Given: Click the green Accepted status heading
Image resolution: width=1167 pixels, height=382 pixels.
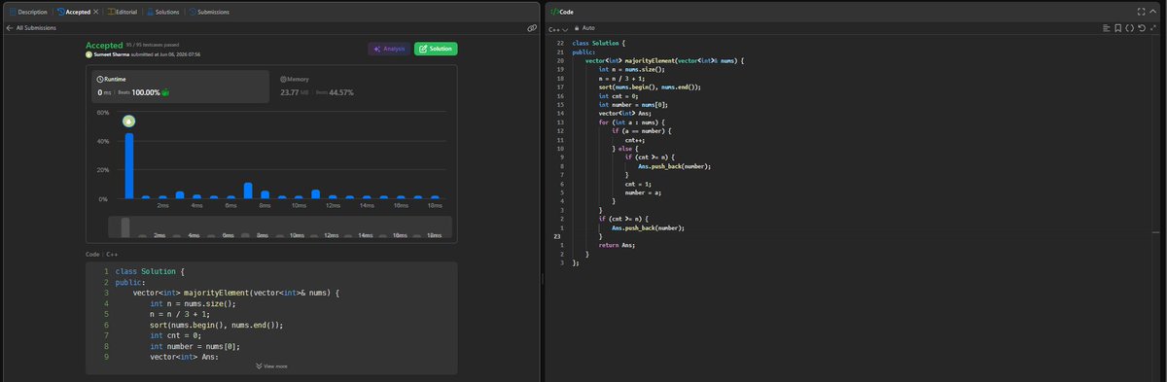Looking at the screenshot, I should coord(104,45).
